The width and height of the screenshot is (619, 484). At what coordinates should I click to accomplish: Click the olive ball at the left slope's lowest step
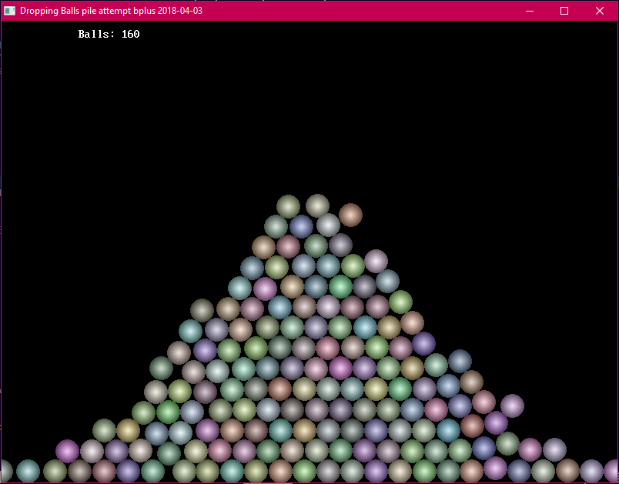[104, 430]
